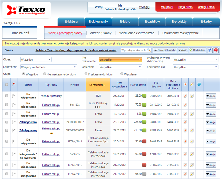The image size is (222, 179).
Task: Select Przekazane do biura radio button
Action: point(86,74)
